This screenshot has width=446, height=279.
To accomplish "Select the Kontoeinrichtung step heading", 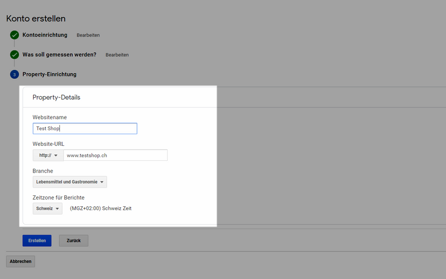I will tap(45, 35).
